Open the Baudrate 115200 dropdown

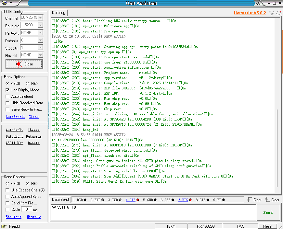pos(40,25)
